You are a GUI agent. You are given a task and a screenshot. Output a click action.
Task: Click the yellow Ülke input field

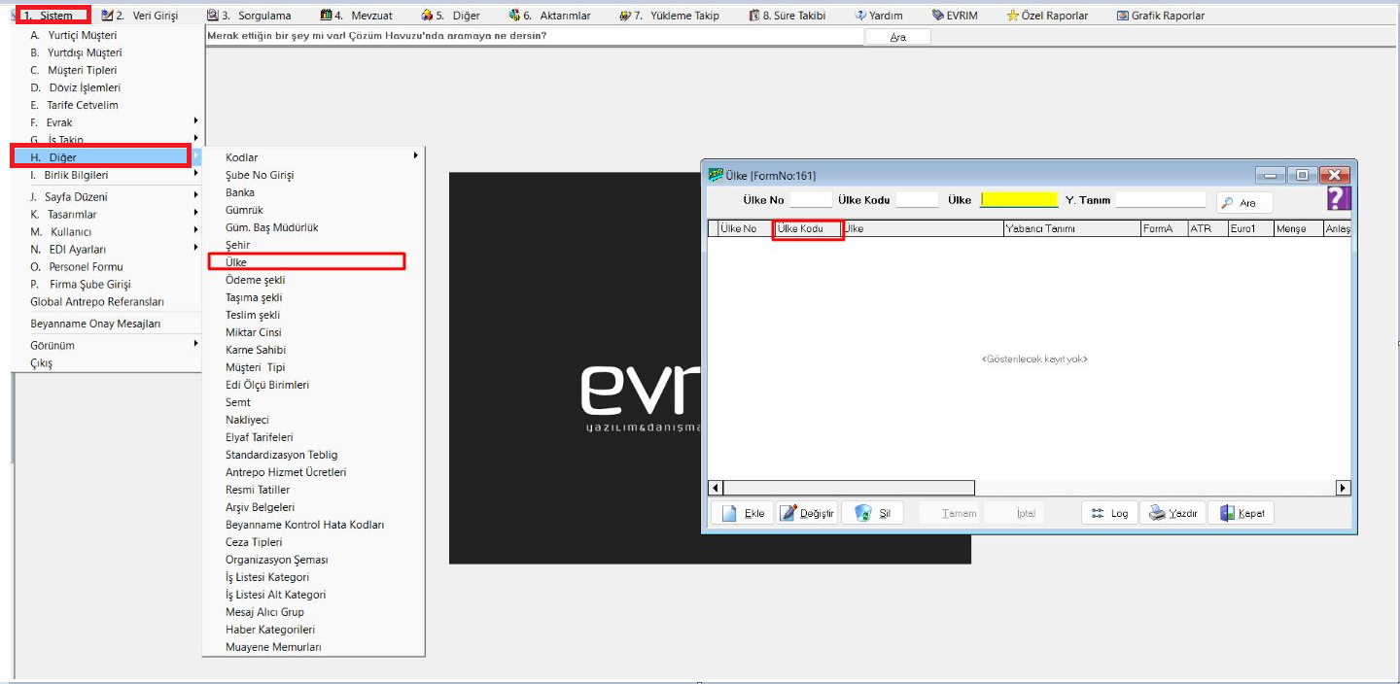[x=1019, y=200]
